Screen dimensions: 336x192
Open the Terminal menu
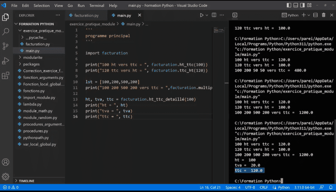[97, 5]
